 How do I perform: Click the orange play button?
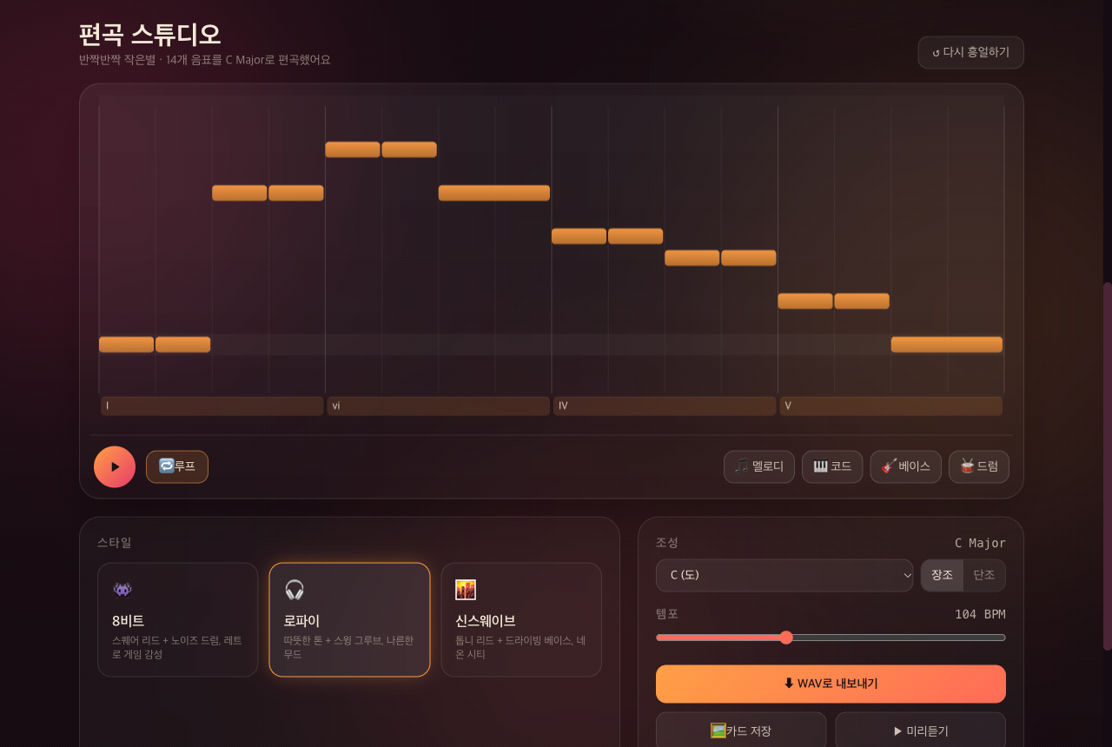point(115,466)
